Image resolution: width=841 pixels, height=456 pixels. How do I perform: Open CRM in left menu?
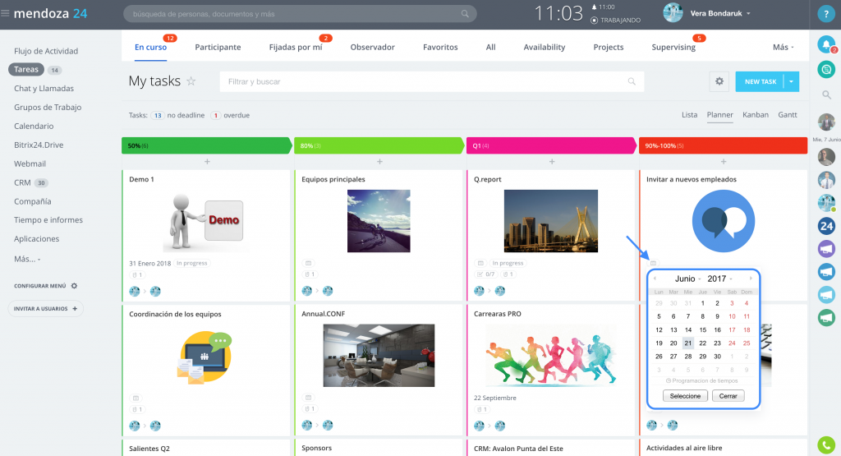click(22, 182)
